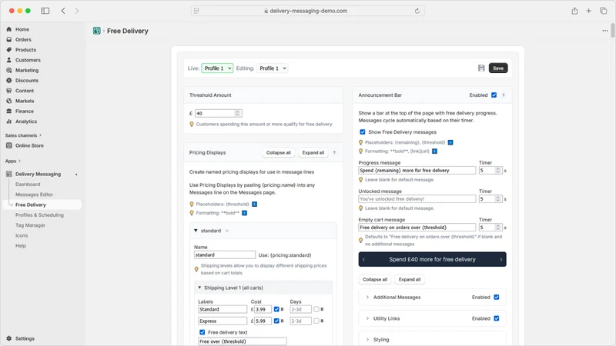Collapse all Pricing Displays
This screenshot has width=616, height=346.
click(x=279, y=152)
